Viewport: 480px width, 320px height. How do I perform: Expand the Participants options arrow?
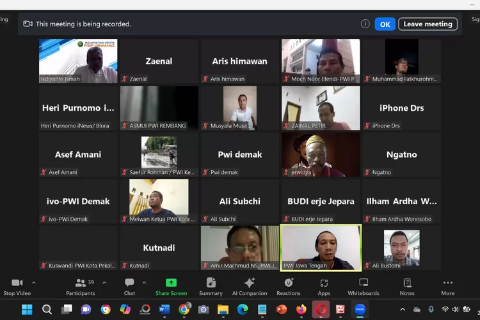click(104, 282)
